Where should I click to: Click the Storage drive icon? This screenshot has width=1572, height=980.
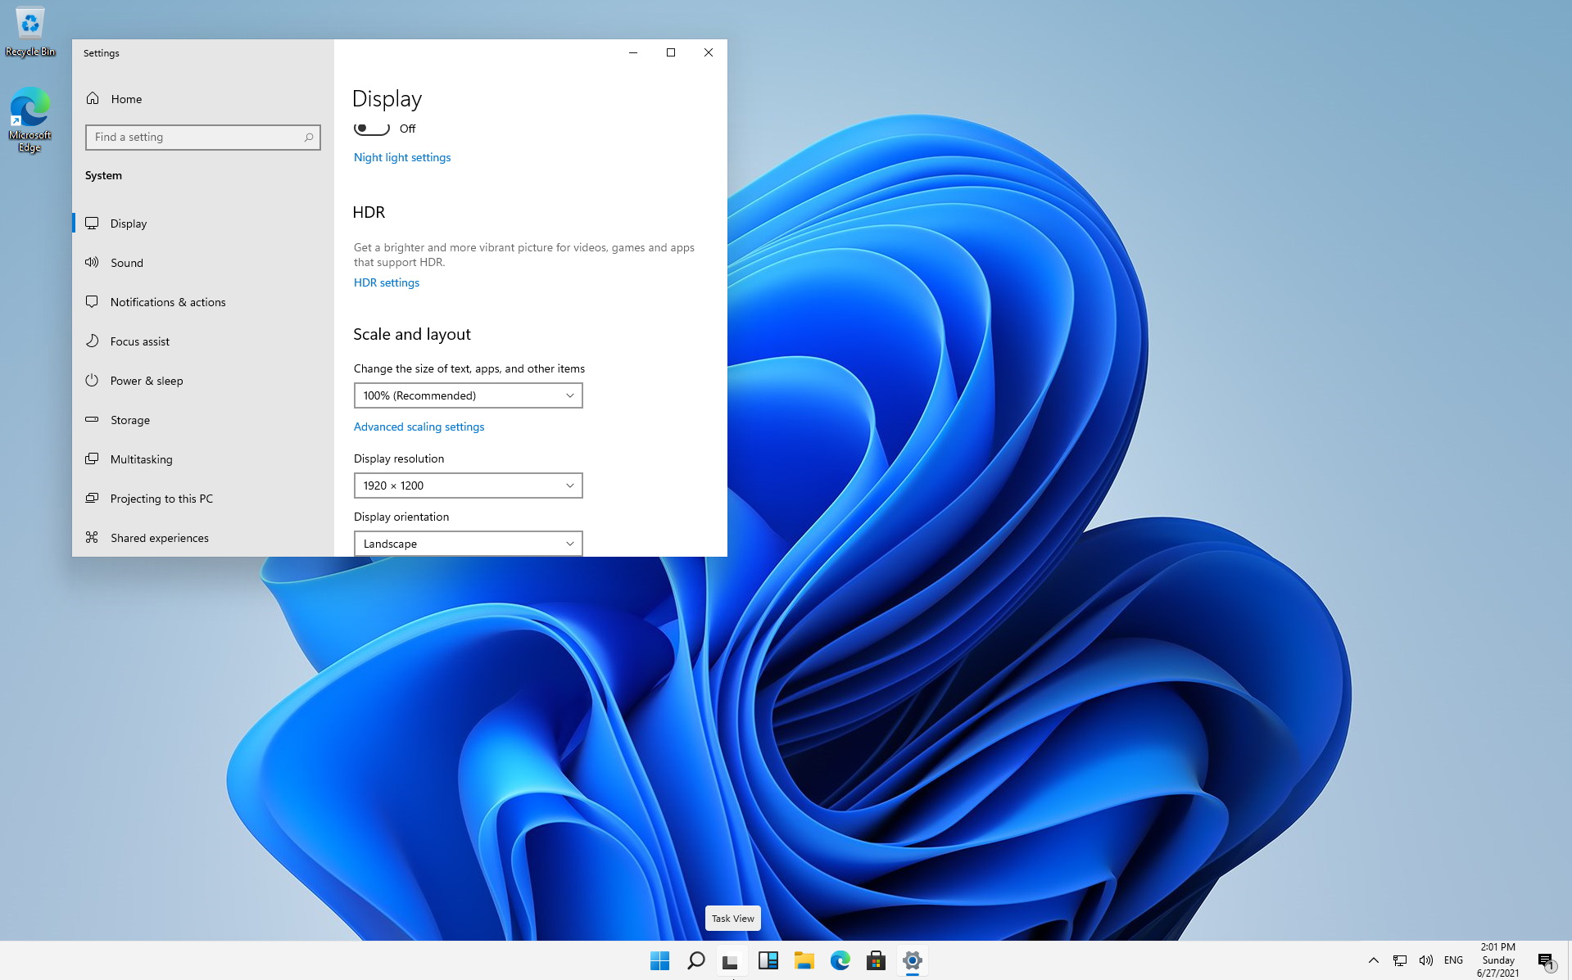93,420
